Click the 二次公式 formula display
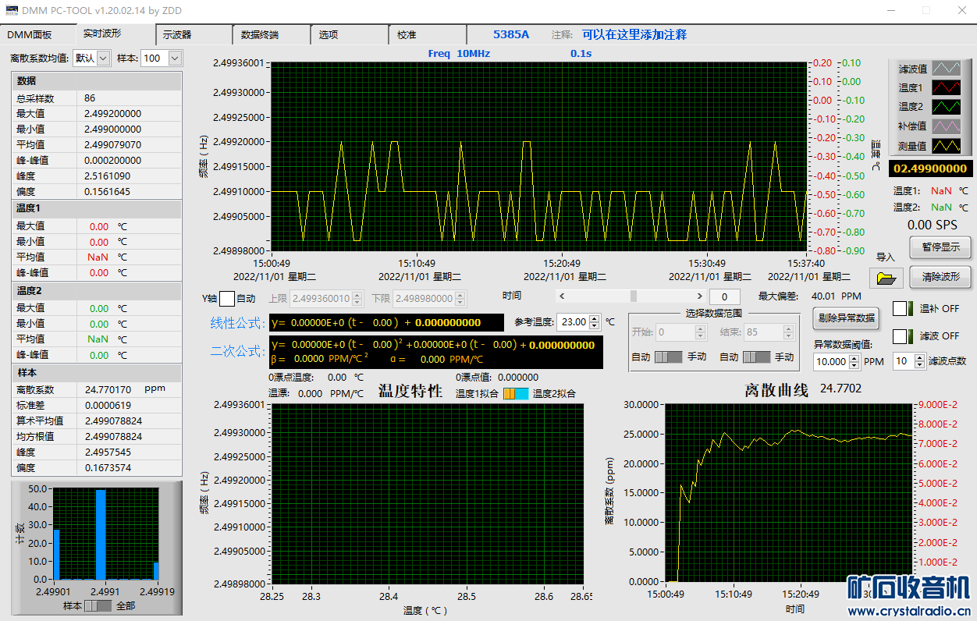Image resolution: width=977 pixels, height=621 pixels. 436,352
